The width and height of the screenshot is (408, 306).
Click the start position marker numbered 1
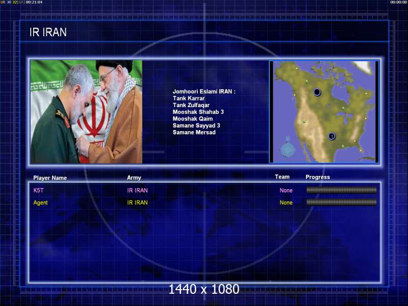332,136
